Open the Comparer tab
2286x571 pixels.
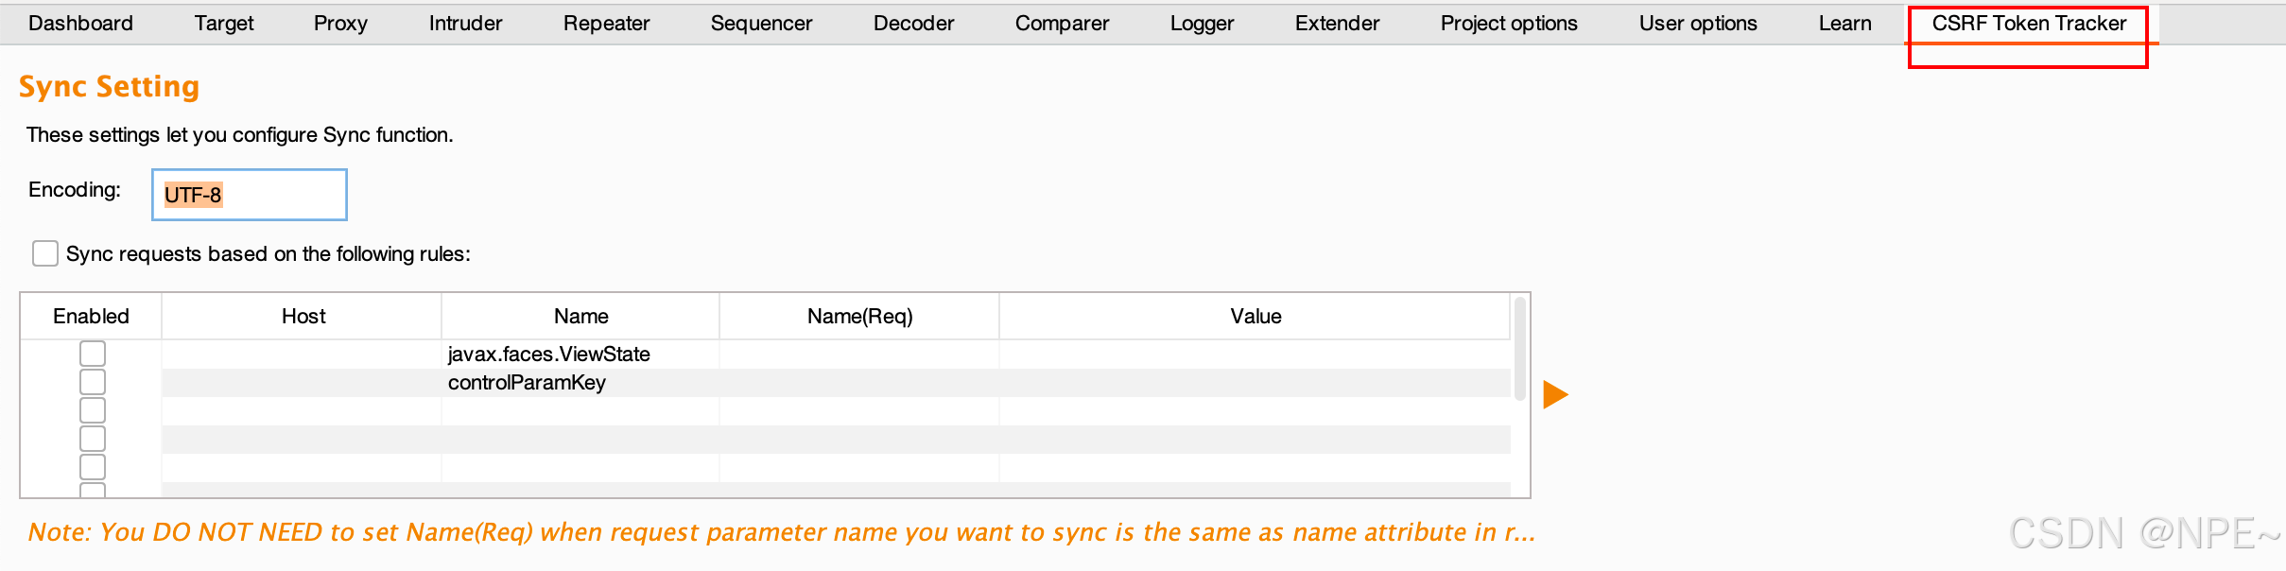1062,23
